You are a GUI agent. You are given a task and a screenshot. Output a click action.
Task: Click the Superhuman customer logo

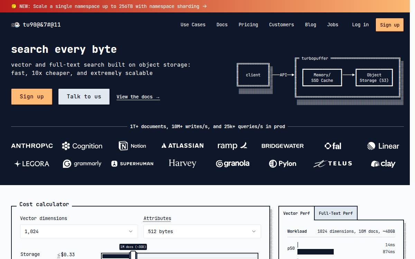[x=132, y=164]
